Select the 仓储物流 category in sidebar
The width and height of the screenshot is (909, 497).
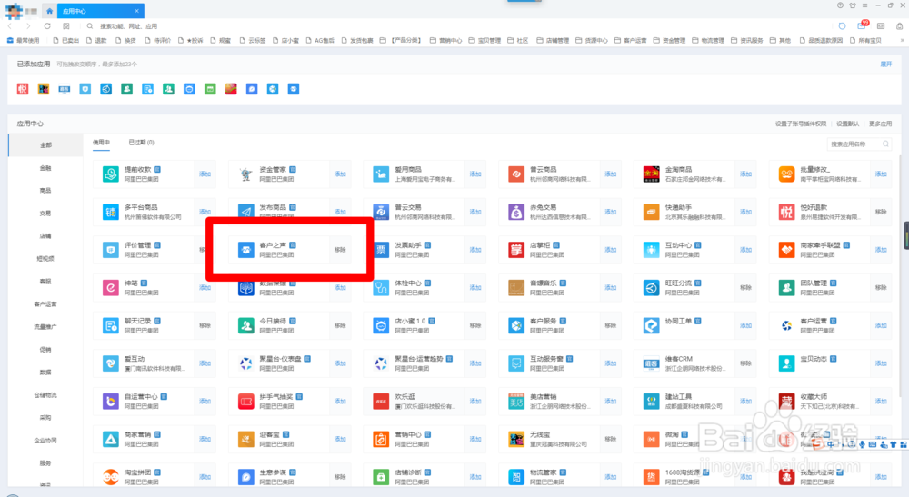(45, 395)
